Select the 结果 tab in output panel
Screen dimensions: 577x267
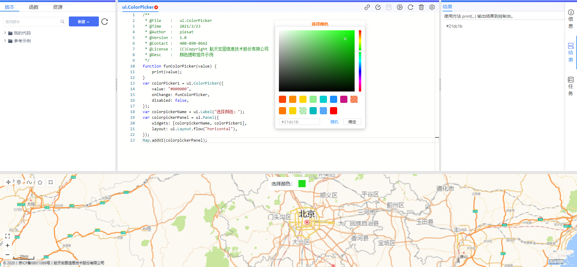pyautogui.click(x=447, y=7)
